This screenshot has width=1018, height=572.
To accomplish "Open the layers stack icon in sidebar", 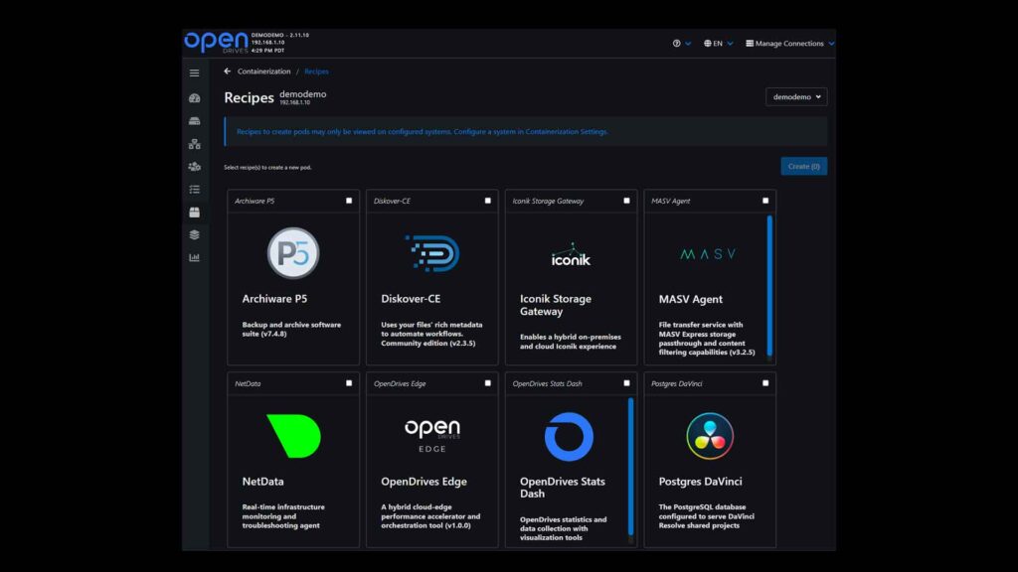I will [x=194, y=234].
